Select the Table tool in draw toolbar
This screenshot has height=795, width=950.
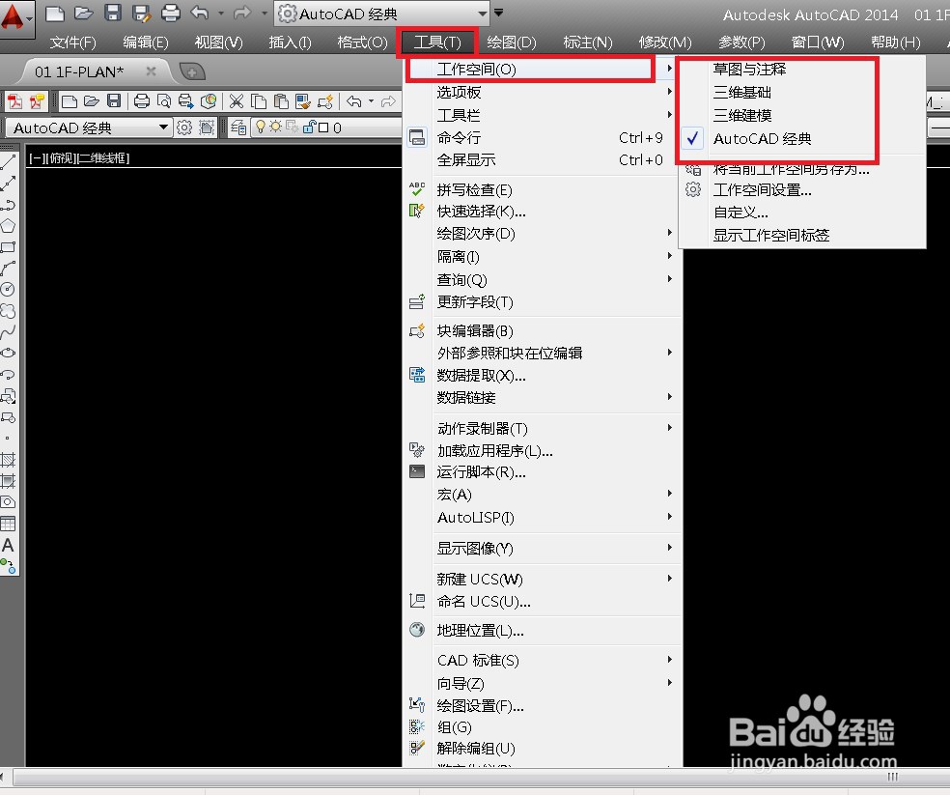coord(8,524)
